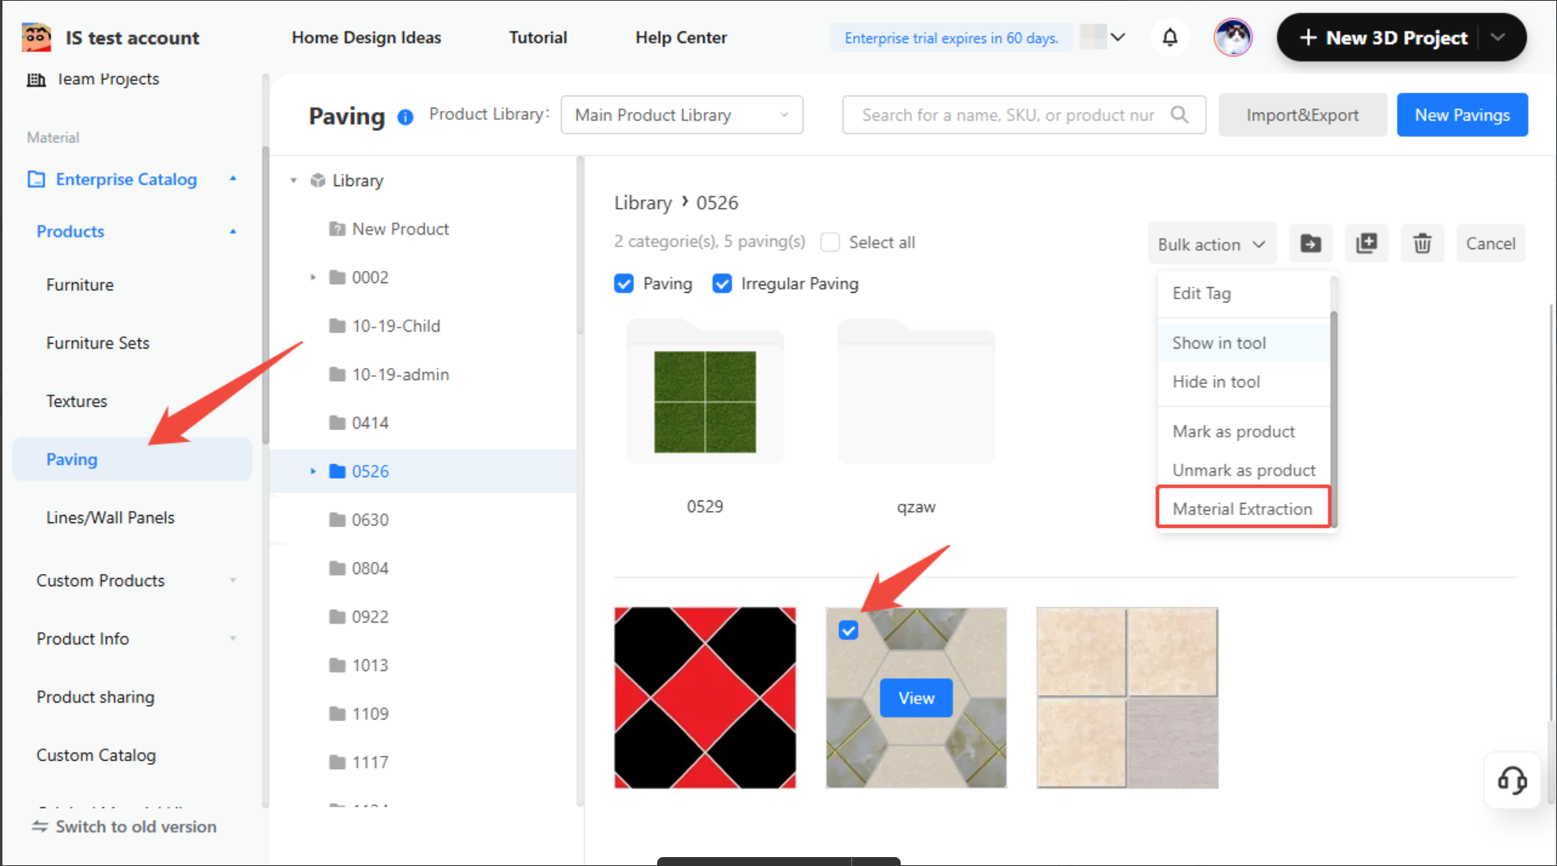Viewport: 1557px width, 866px height.
Task: Click the New Pavings button
Action: tap(1462, 115)
